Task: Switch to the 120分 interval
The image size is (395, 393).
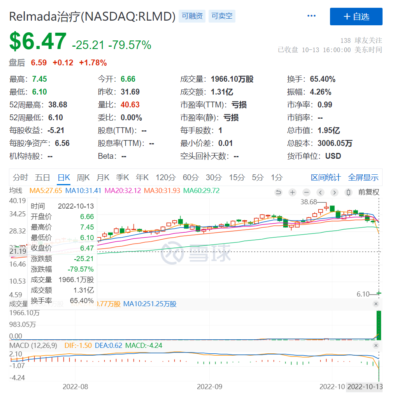Action: pos(165,177)
